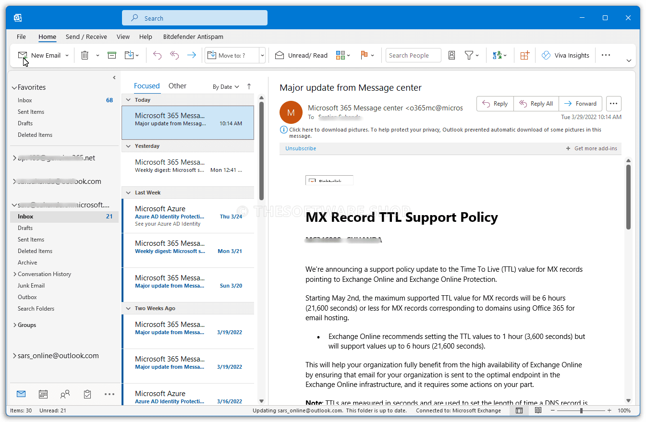The height and width of the screenshot is (422, 646).
Task: Expand the Groups section
Action: (15, 325)
